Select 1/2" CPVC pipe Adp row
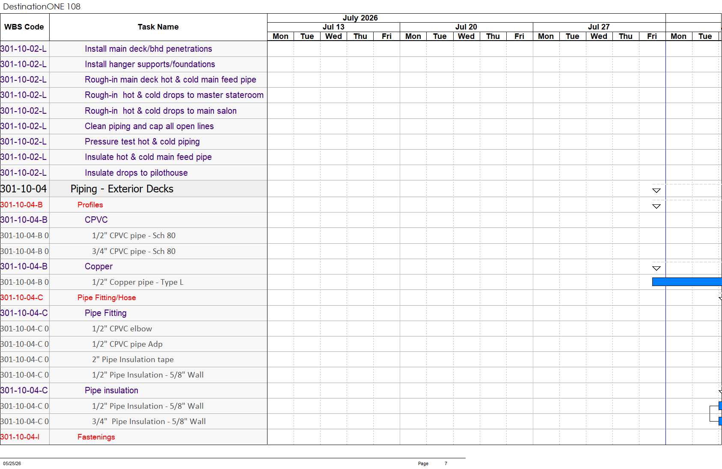Screen dimensions: 722x469 click(134, 344)
